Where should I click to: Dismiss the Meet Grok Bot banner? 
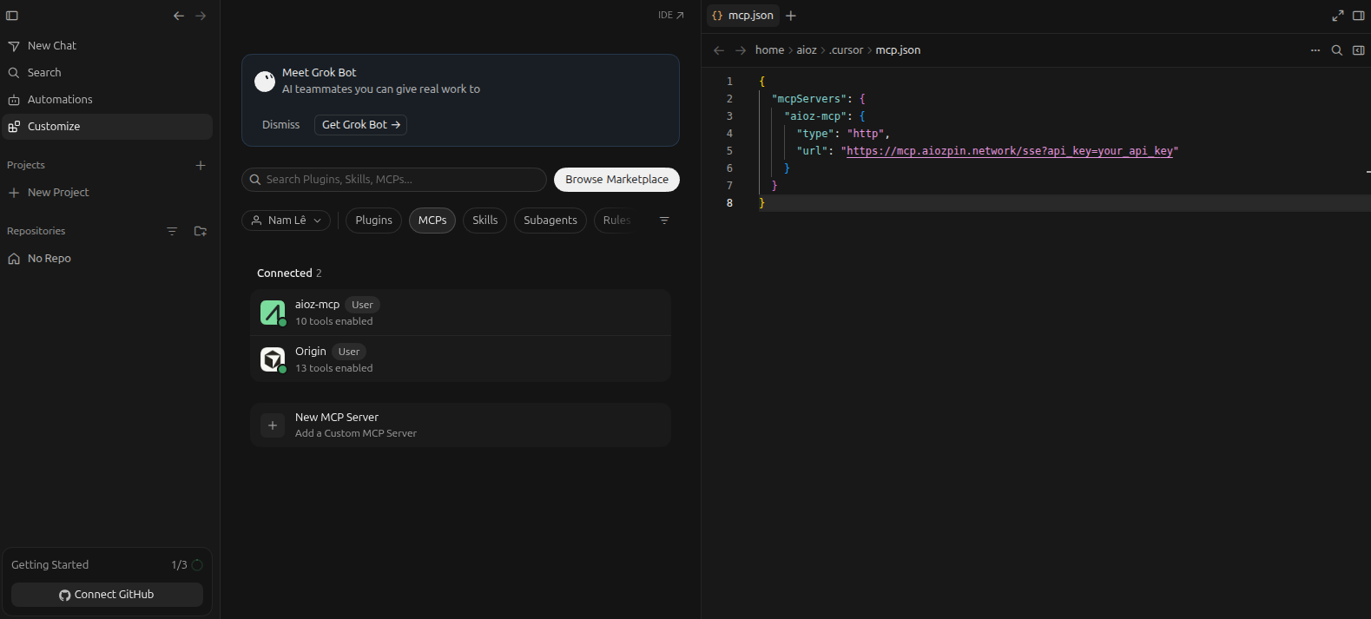[280, 125]
